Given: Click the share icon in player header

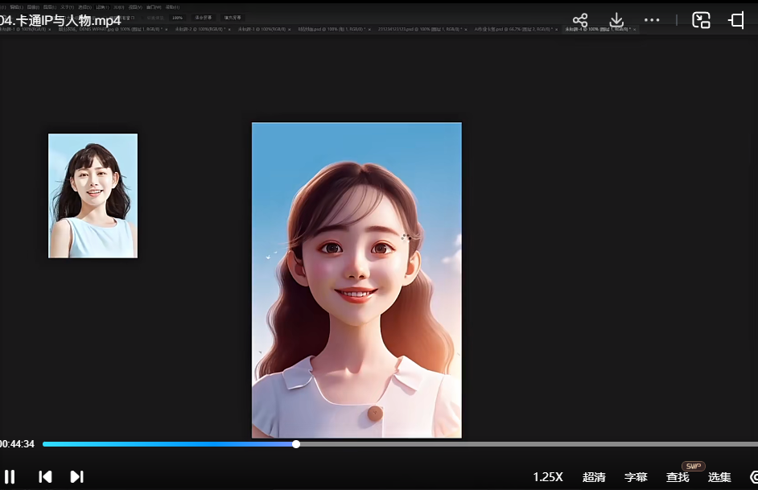Looking at the screenshot, I should pos(580,20).
